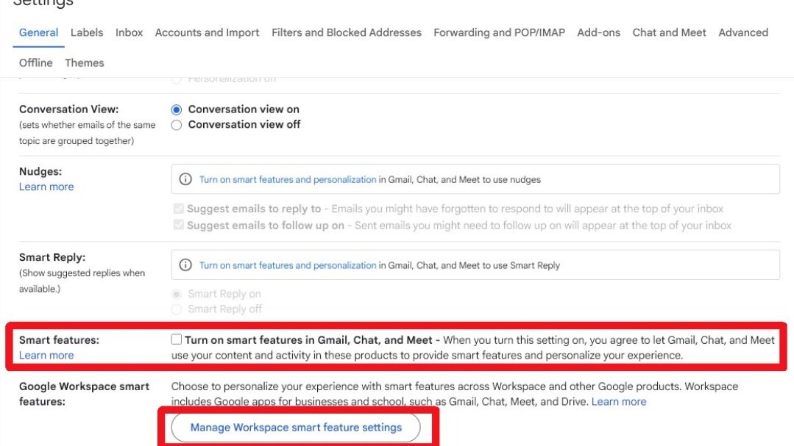The image size is (794, 446).
Task: Open the Chat and Meet tab
Action: pos(669,32)
